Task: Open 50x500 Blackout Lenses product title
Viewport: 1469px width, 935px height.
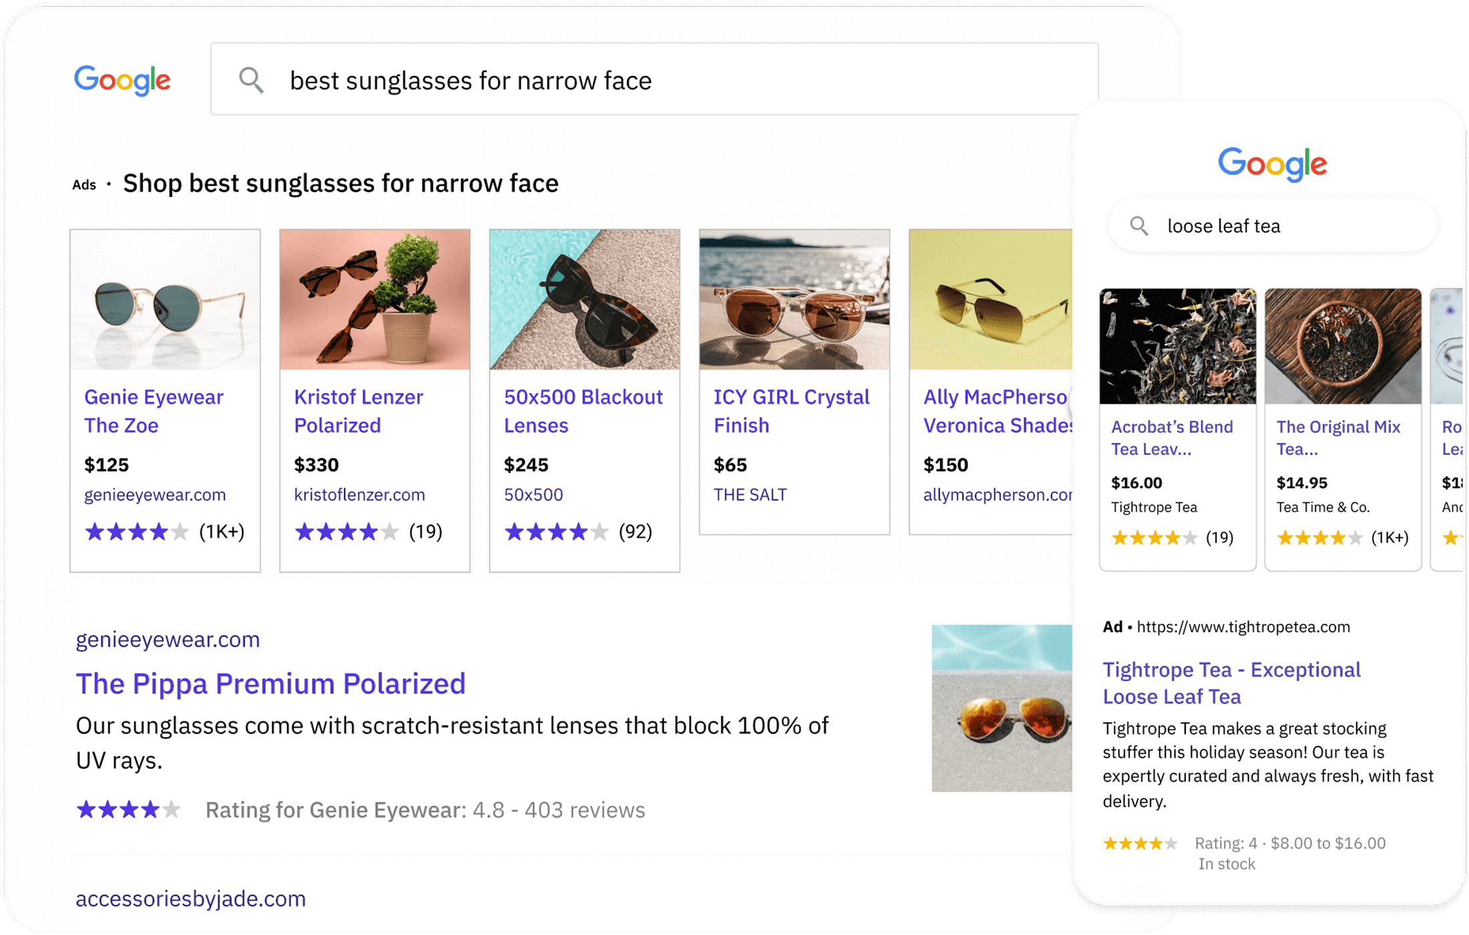Action: (x=583, y=411)
